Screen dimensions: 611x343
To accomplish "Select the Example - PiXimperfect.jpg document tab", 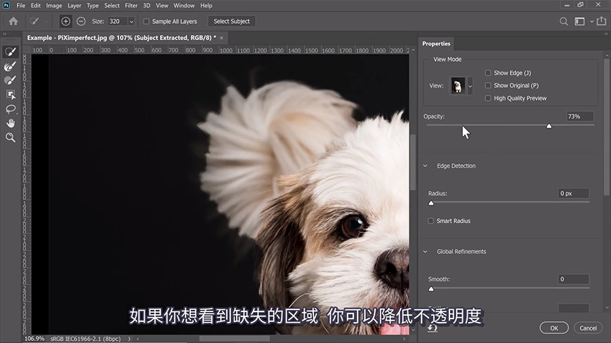I will point(121,38).
